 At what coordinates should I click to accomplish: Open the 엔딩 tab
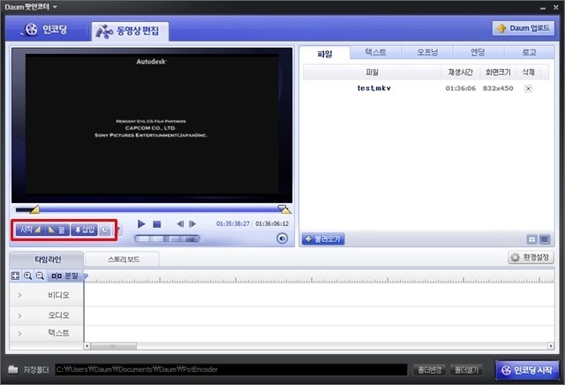(478, 52)
